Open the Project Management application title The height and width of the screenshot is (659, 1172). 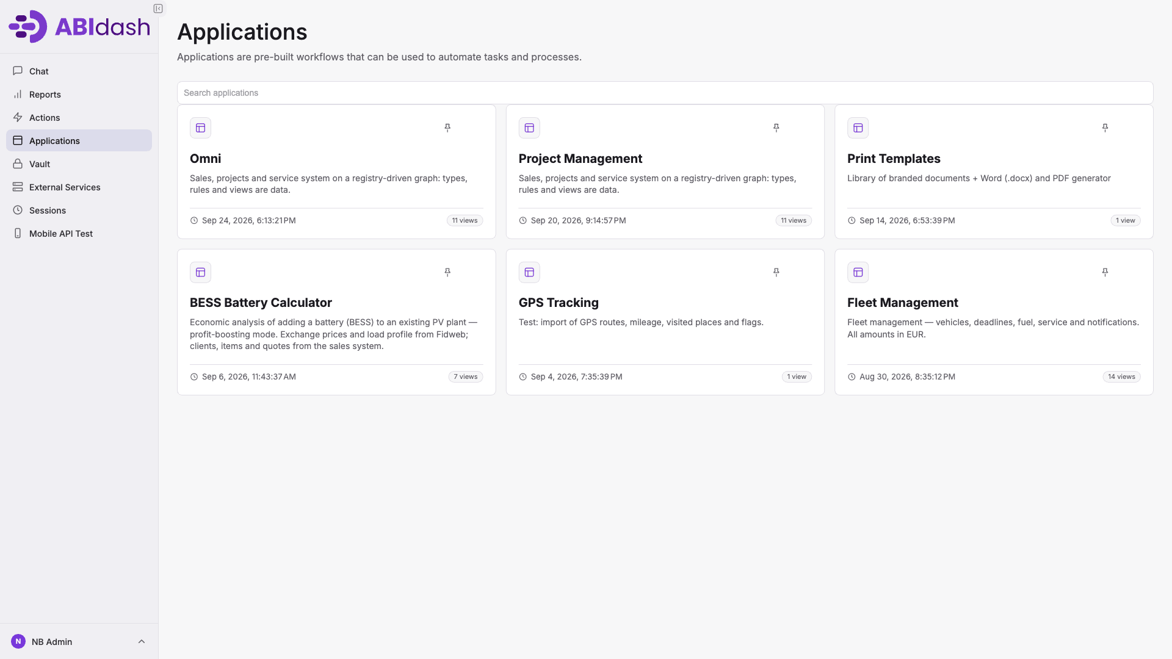(x=580, y=159)
